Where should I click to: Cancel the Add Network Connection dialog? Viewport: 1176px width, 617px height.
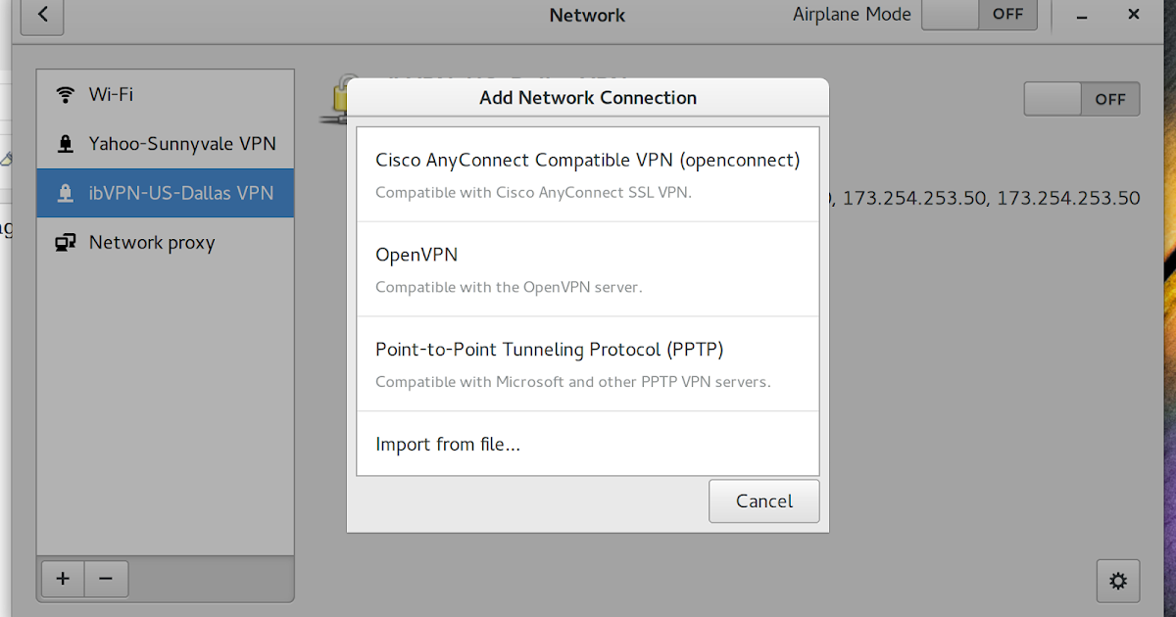point(764,500)
